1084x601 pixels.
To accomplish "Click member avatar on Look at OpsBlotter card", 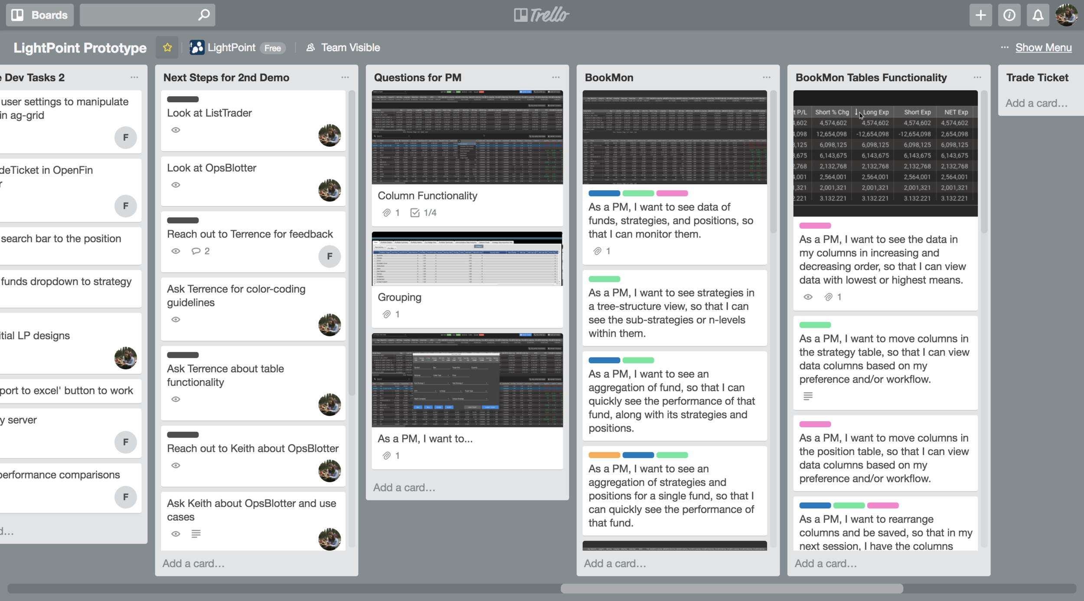I will coord(330,191).
